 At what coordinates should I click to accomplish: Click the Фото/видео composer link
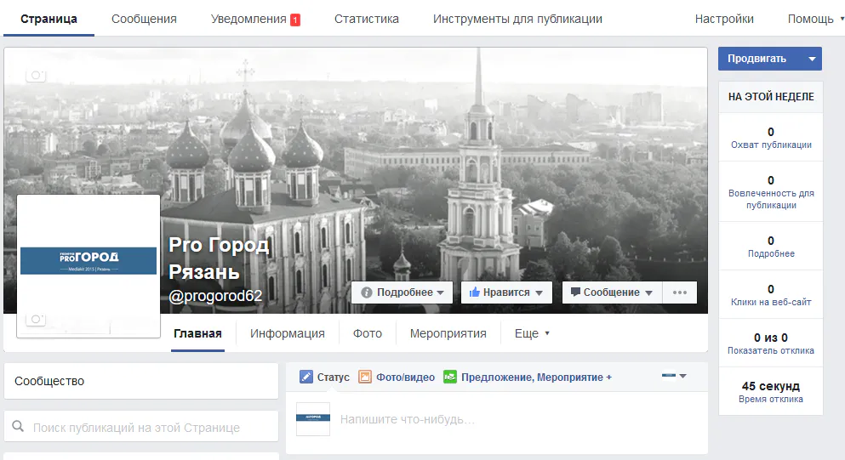[x=405, y=377]
